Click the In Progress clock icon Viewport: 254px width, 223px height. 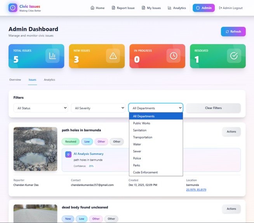coord(174,56)
